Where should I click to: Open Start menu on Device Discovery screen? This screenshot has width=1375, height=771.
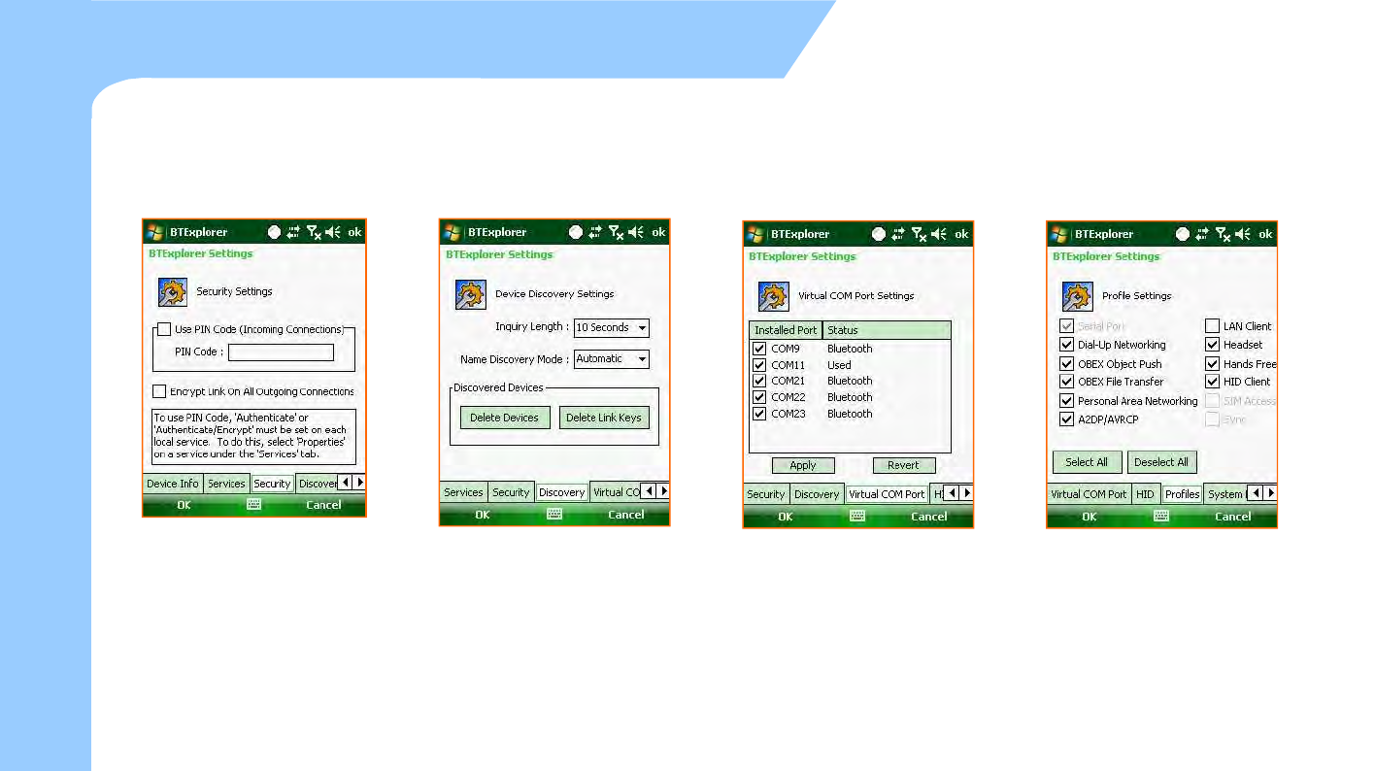[453, 232]
